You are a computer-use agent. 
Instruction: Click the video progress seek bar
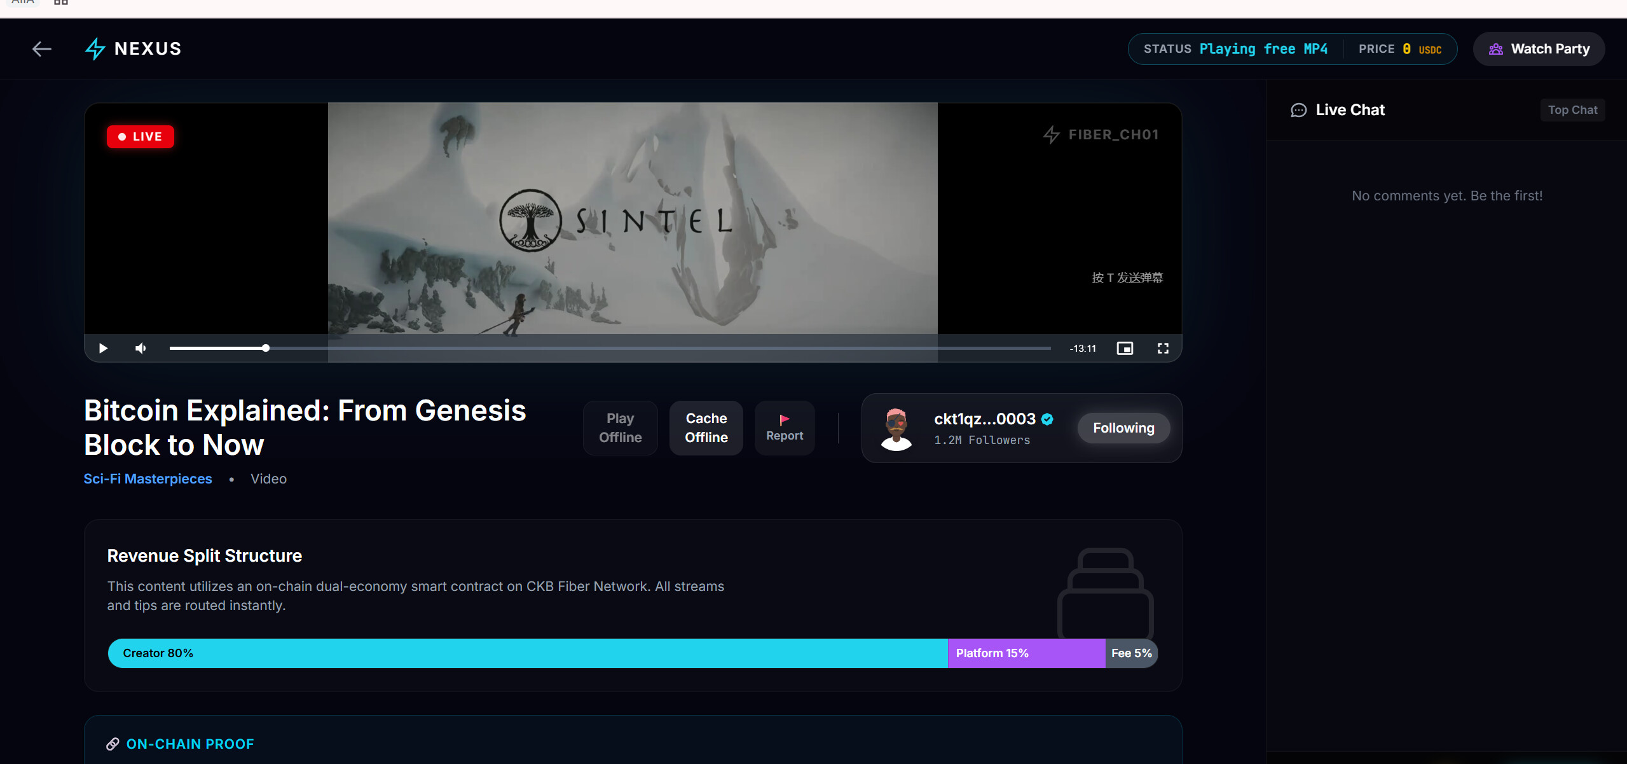point(609,349)
